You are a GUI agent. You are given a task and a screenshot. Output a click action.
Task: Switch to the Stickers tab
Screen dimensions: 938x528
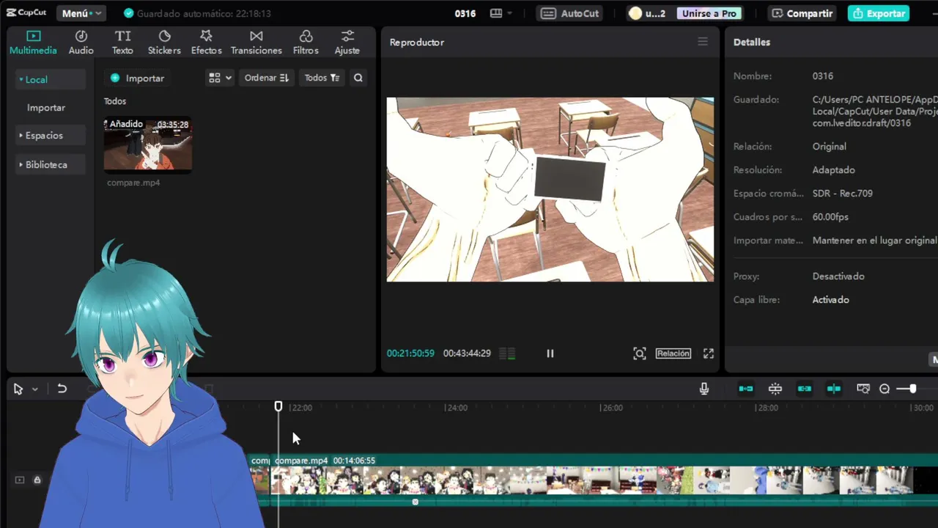[x=164, y=43]
